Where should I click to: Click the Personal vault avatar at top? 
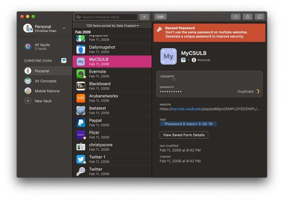coord(28,28)
